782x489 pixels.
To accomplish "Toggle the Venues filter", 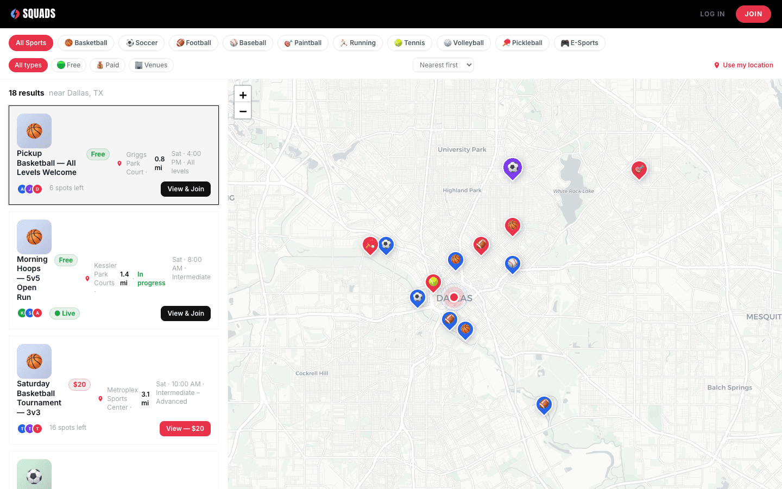I will (150, 65).
